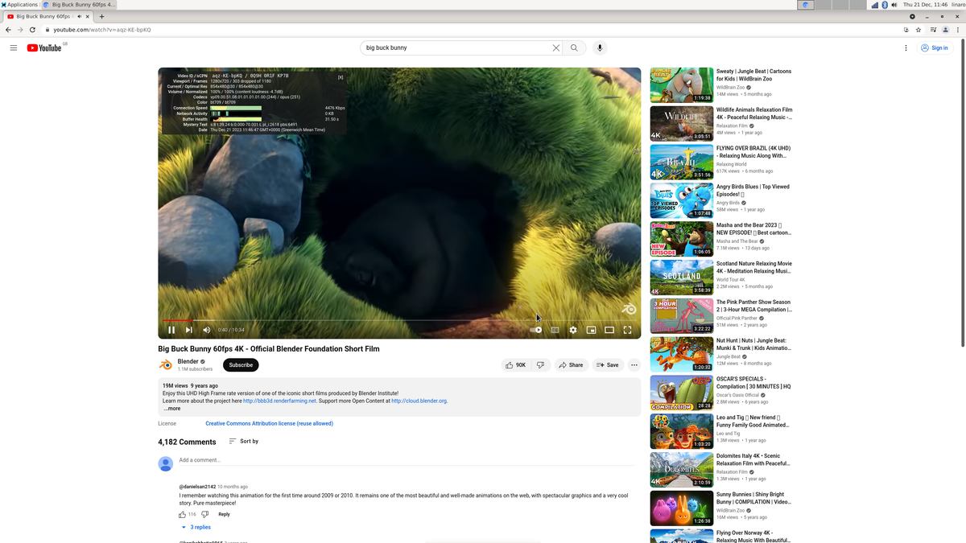This screenshot has height=543, width=966.
Task: Open Sort by comments dropdown
Action: pos(244,442)
